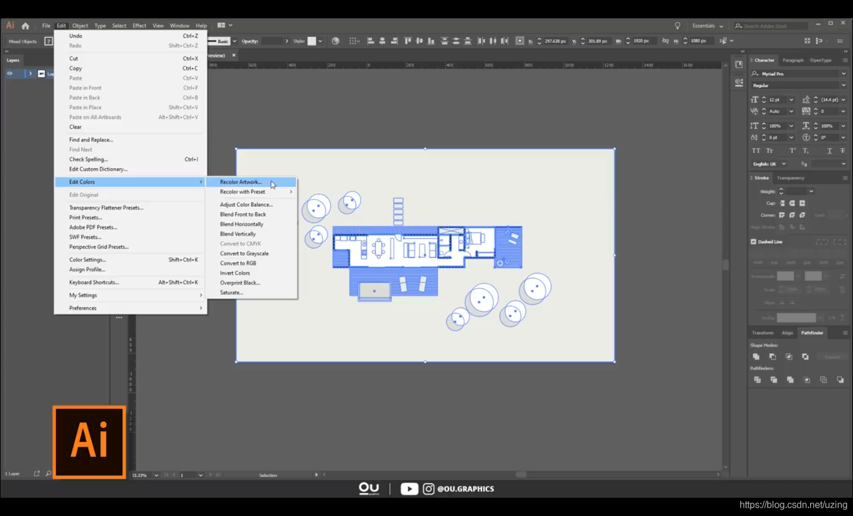
Task: Click the lightbulb Discover icon
Action: [x=677, y=26]
